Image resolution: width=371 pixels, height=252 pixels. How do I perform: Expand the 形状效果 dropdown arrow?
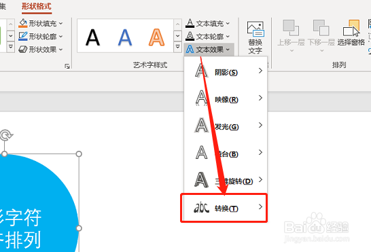pyautogui.click(x=60, y=50)
